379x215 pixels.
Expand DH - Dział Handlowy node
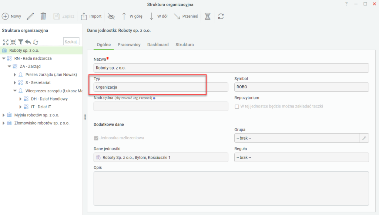click(x=20, y=99)
